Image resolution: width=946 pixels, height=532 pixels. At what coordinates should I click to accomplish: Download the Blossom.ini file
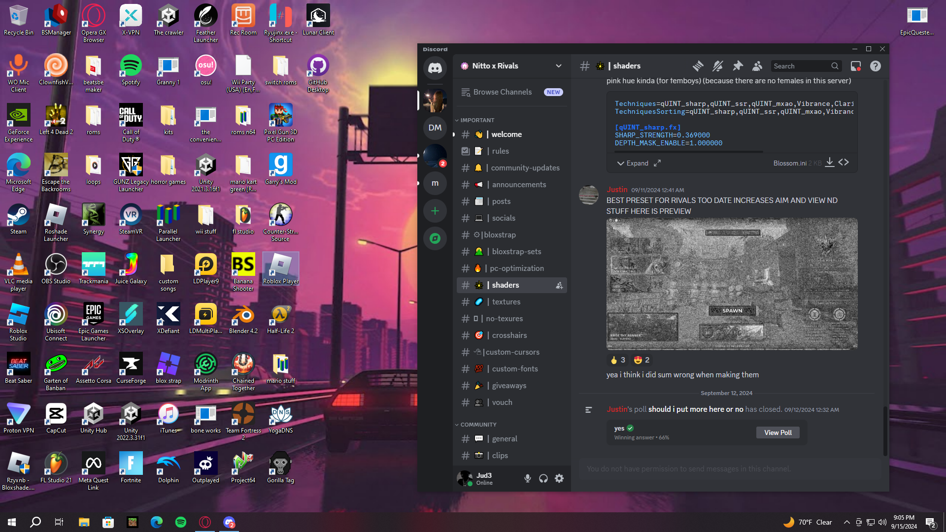coord(830,163)
